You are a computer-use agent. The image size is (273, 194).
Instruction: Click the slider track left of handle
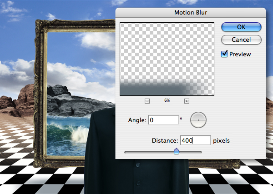pos(149,152)
